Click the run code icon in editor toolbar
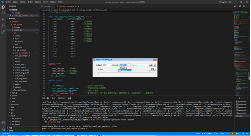 [235, 6]
